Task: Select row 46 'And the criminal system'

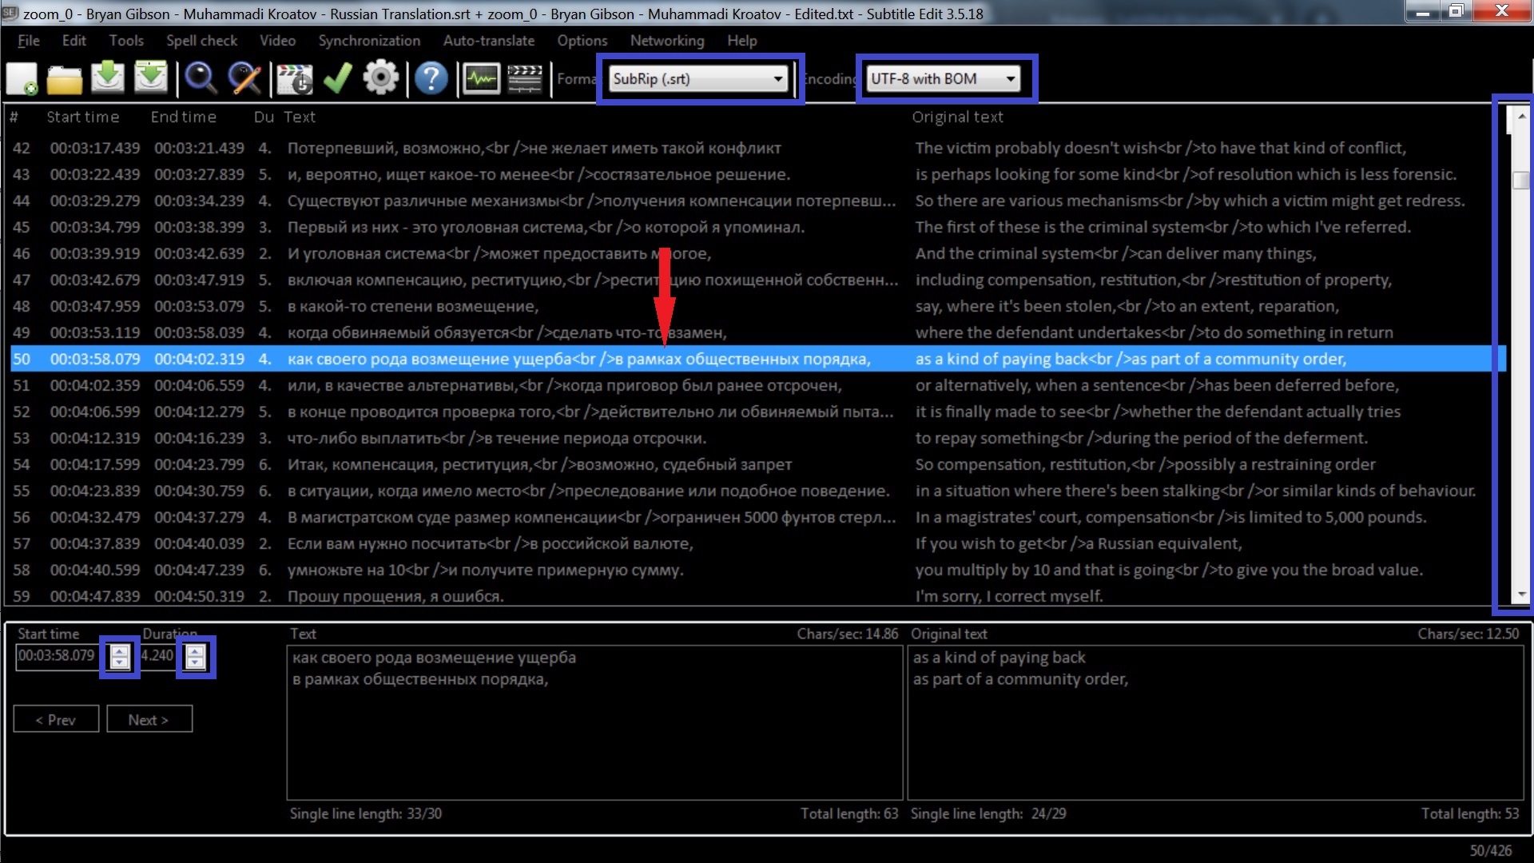Action: [757, 253]
